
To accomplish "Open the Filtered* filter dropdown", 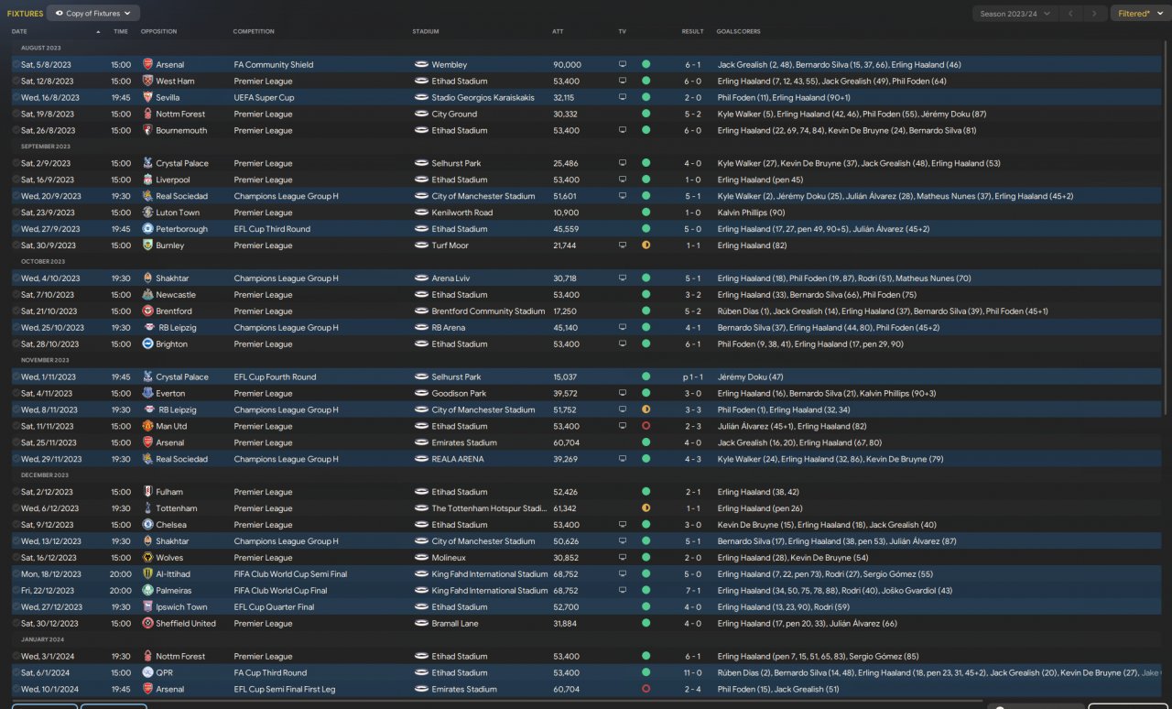I will click(1140, 14).
